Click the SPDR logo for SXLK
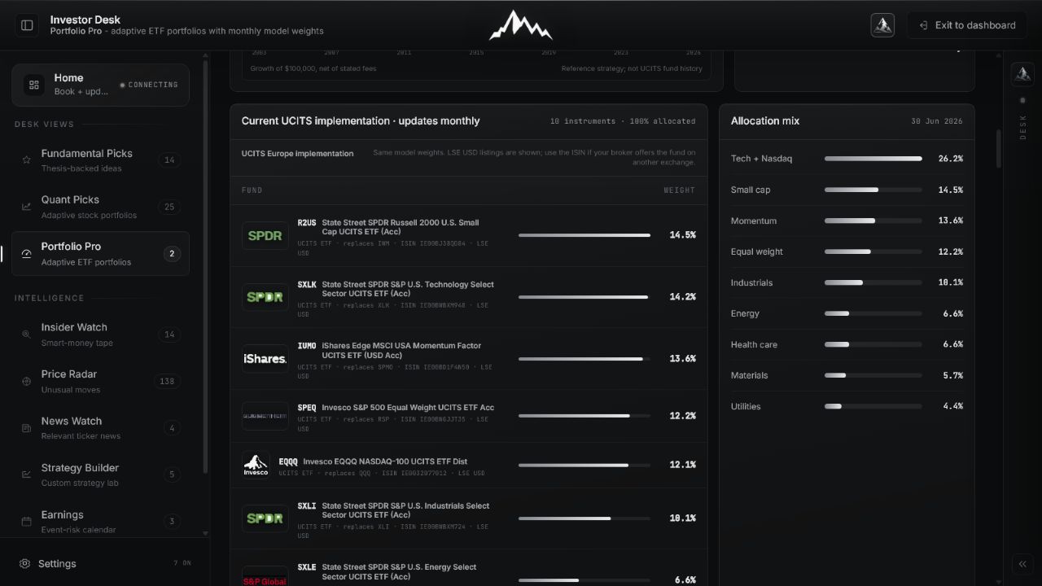The height and width of the screenshot is (586, 1042). 265,297
